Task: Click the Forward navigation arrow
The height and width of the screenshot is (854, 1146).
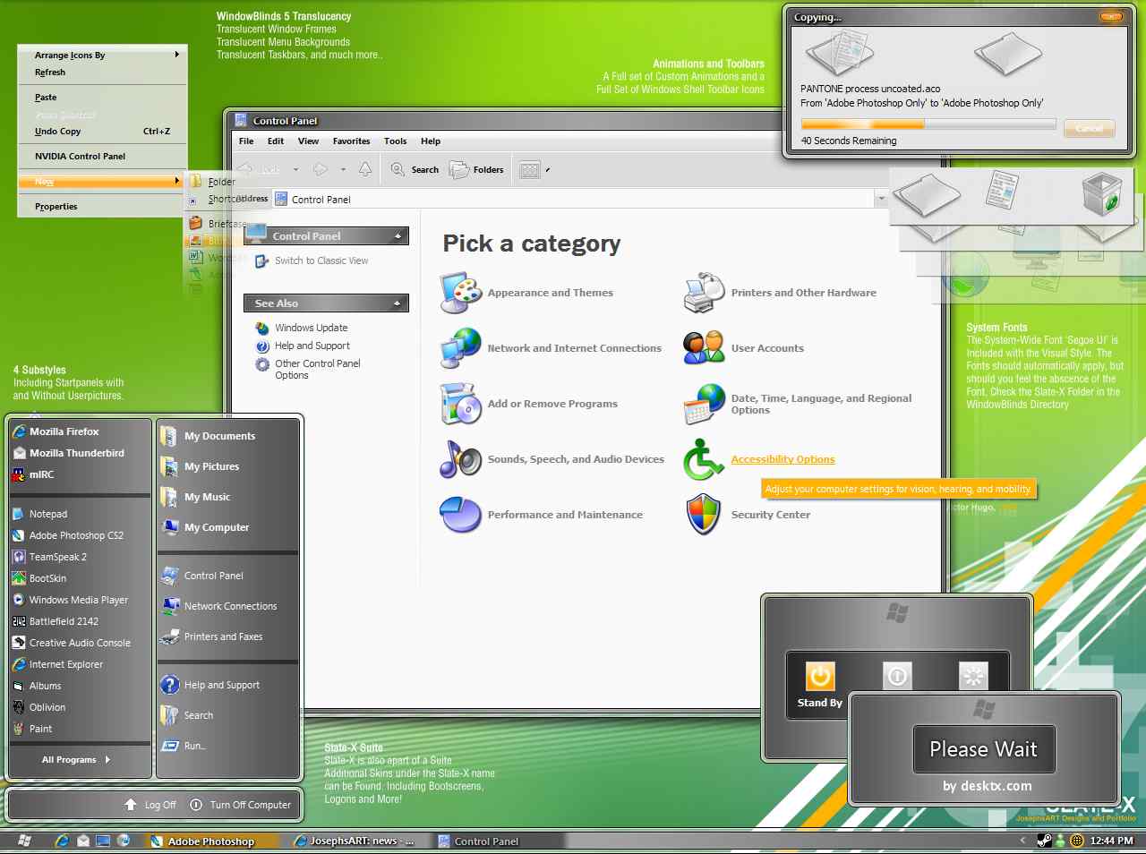Action: (x=320, y=169)
